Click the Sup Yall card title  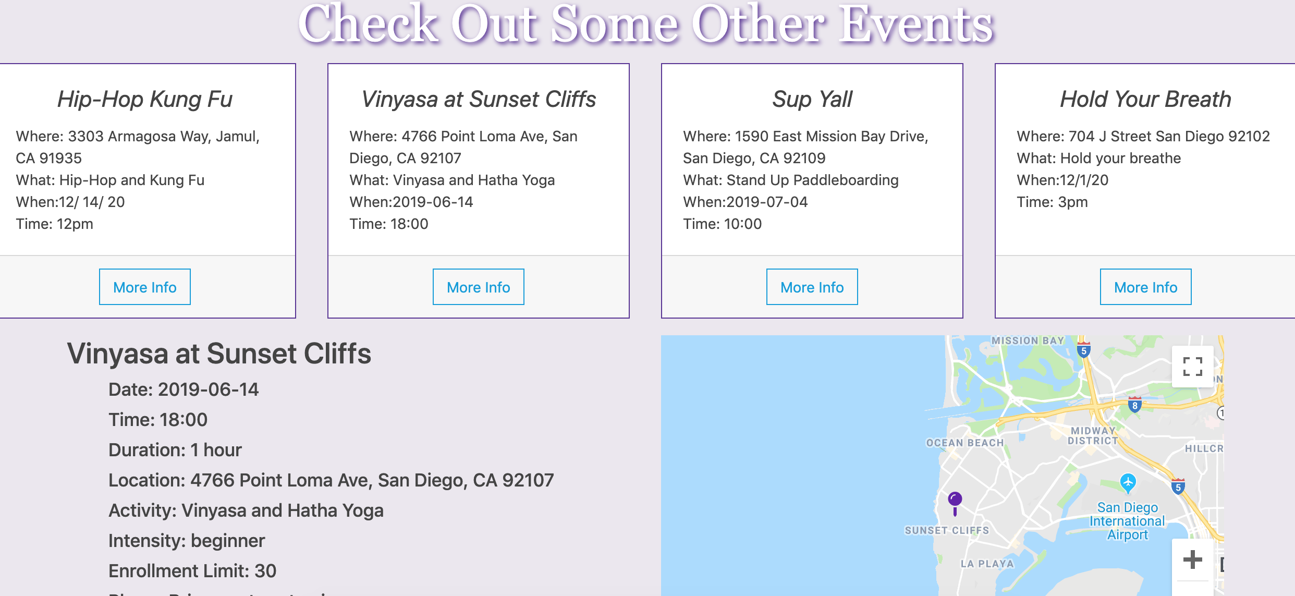tap(812, 99)
